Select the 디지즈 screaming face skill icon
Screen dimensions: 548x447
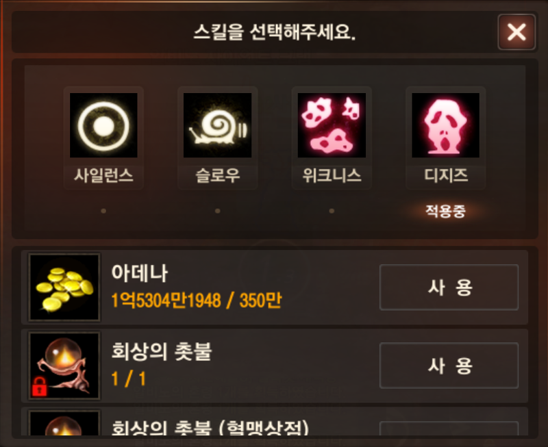[x=446, y=125]
